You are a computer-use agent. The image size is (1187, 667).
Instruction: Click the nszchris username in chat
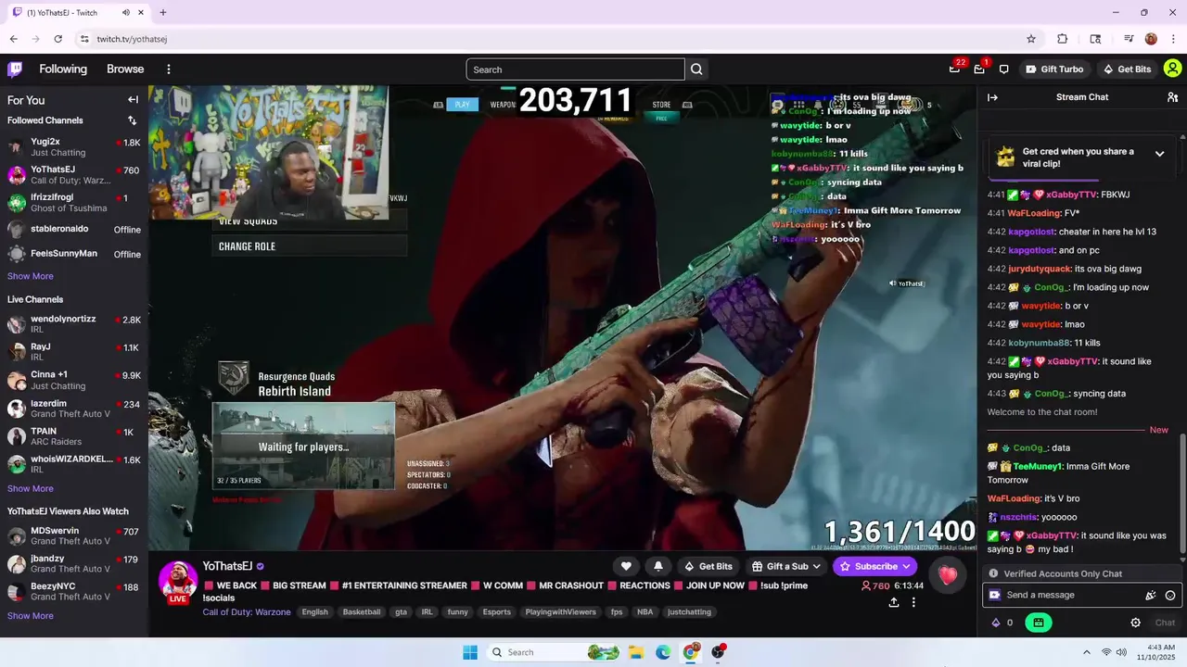click(x=1018, y=517)
